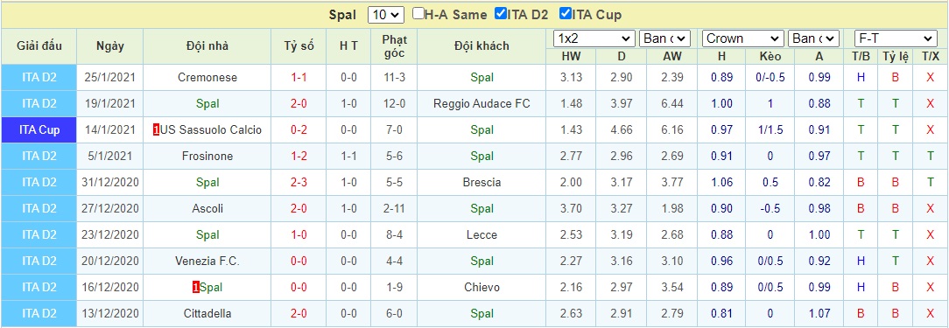The width and height of the screenshot is (949, 328).
Task: Click red card badge next to US Sassuolo Calcio
Action: 156,130
